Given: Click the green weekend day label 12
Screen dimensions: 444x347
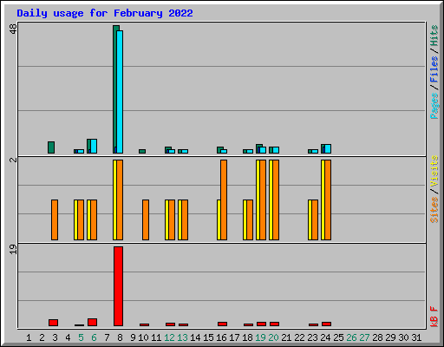Looking at the screenshot, I should [x=169, y=337].
